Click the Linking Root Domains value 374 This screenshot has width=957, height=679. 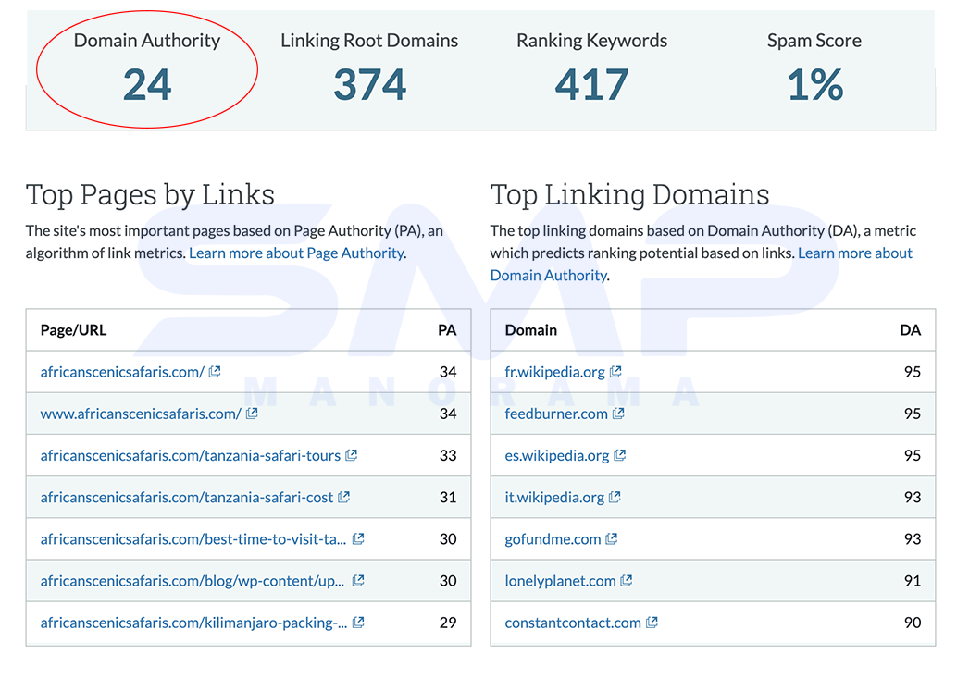[x=370, y=85]
